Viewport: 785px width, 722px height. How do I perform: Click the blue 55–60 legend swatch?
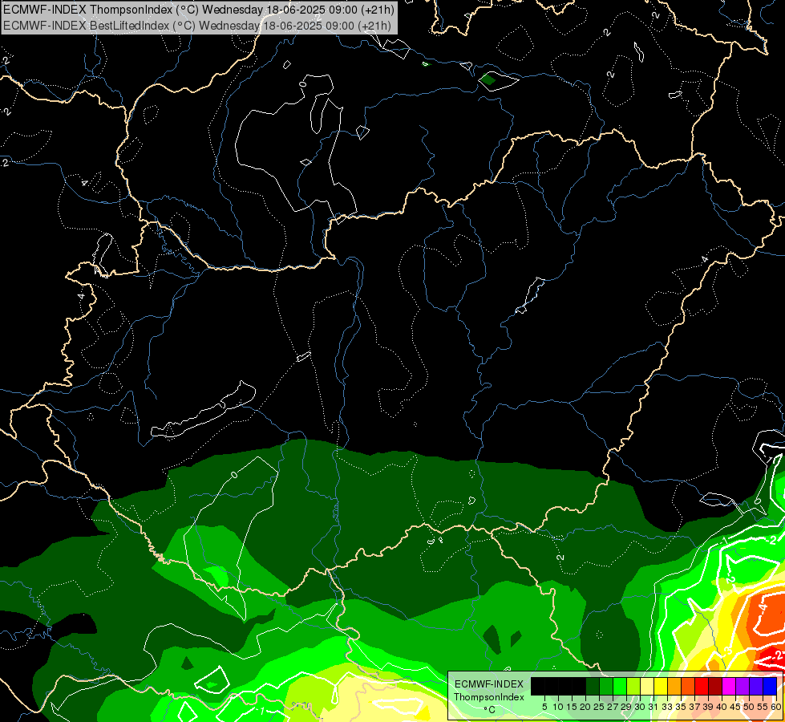tap(770, 686)
